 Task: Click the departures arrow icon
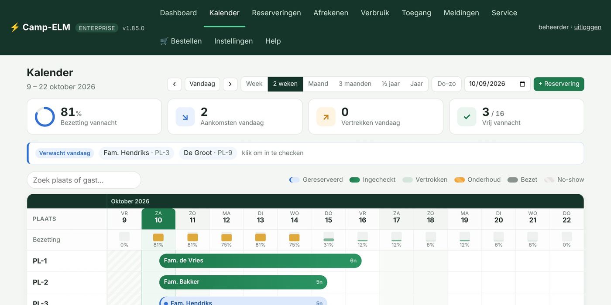pyautogui.click(x=326, y=117)
